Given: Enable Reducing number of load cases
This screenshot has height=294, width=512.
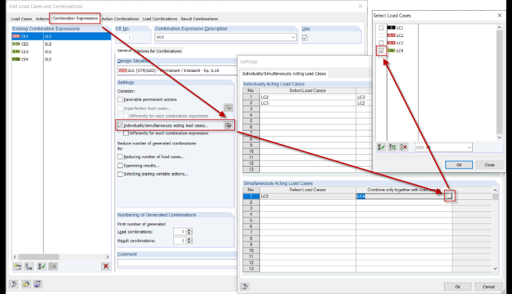Looking at the screenshot, I should tap(120, 157).
